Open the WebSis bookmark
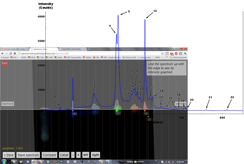 pyautogui.click(x=87, y=57)
